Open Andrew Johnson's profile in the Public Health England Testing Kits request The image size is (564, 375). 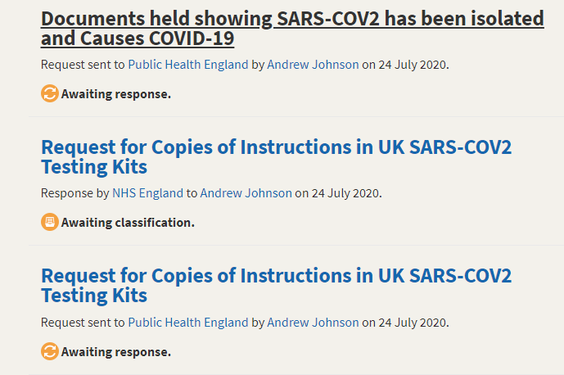[x=313, y=323]
